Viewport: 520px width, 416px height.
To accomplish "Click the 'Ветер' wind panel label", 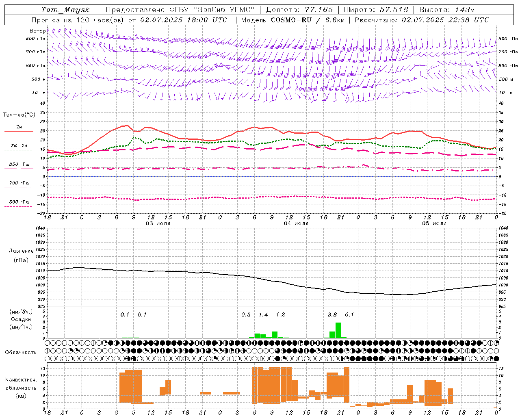I will tap(37, 31).
